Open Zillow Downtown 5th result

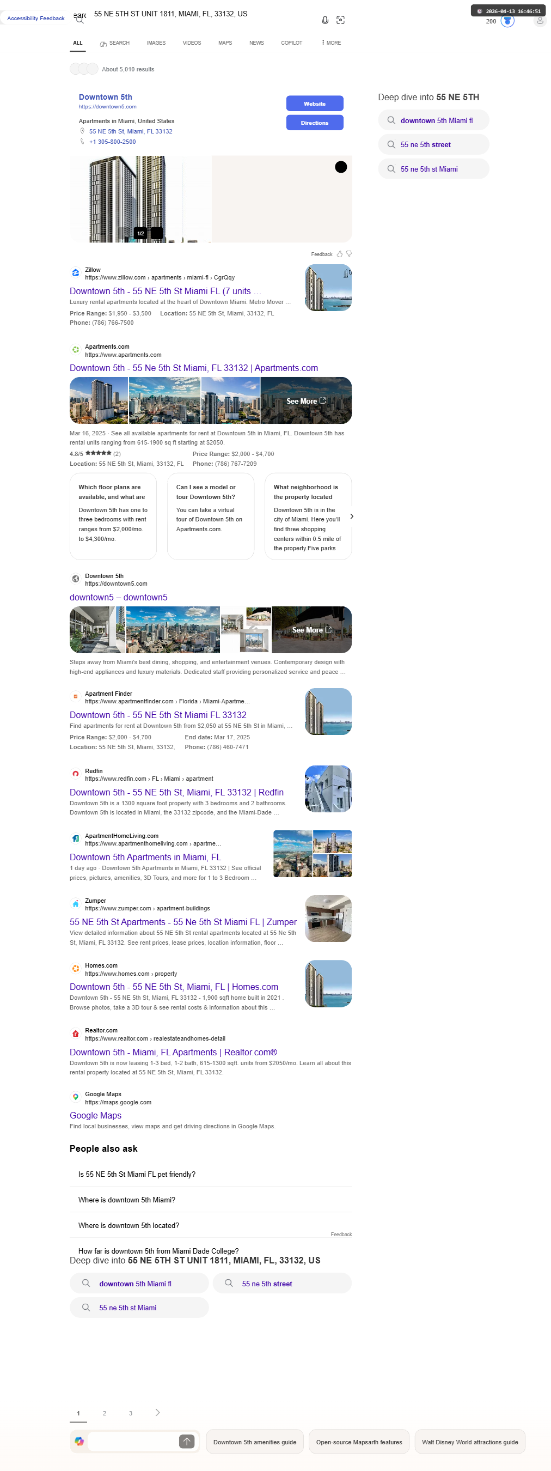[x=166, y=291]
